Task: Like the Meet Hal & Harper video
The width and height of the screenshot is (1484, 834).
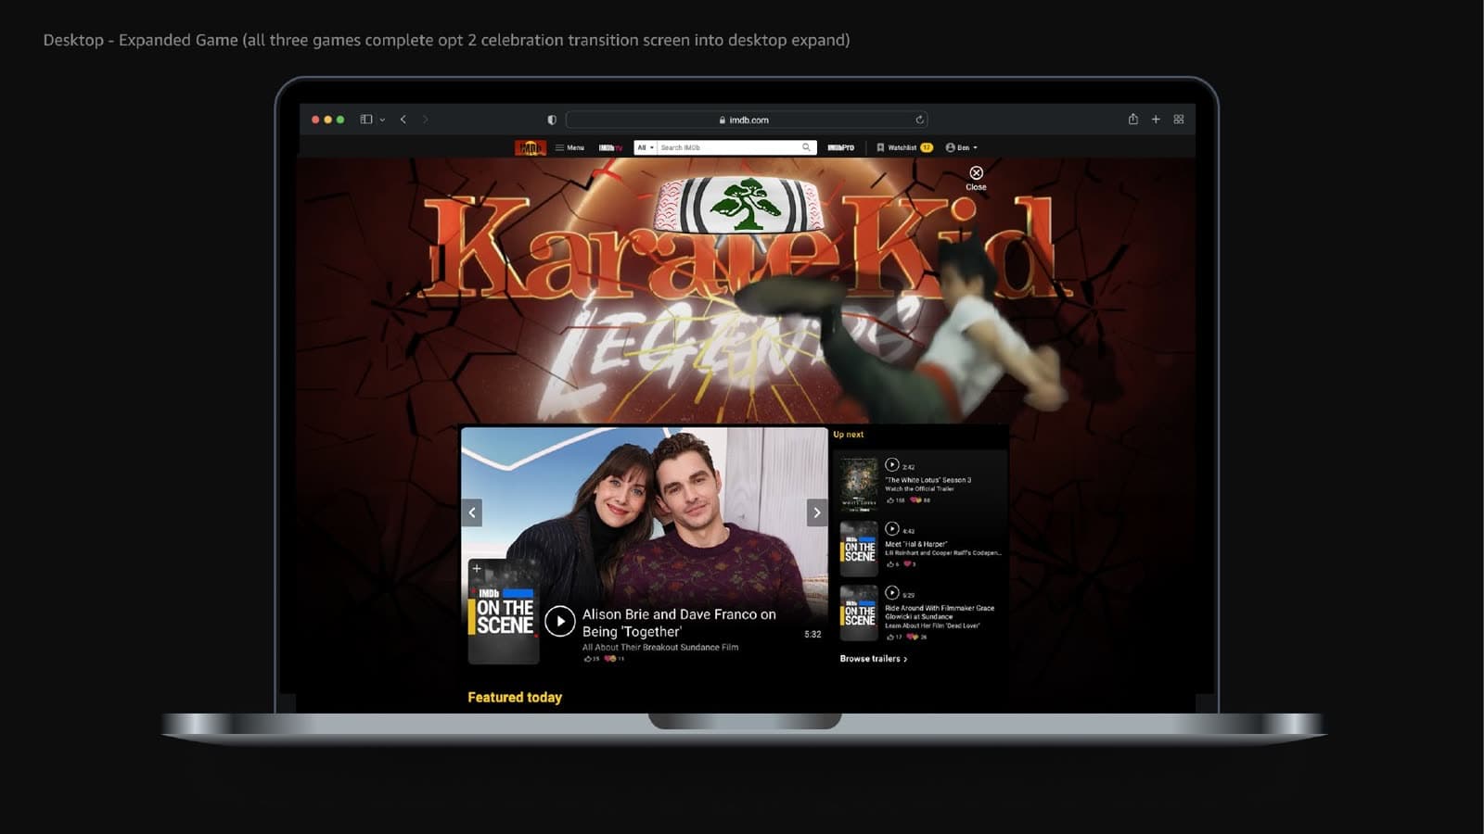Action: 893,564
